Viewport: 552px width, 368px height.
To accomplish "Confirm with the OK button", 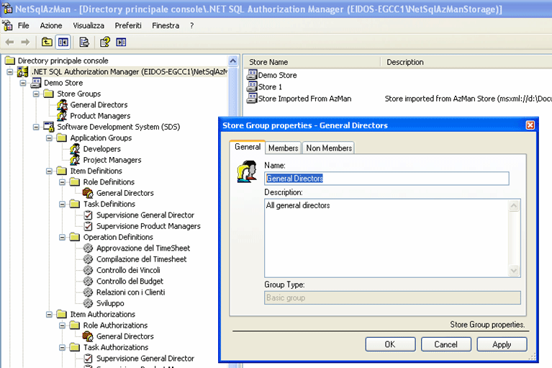I will 390,344.
